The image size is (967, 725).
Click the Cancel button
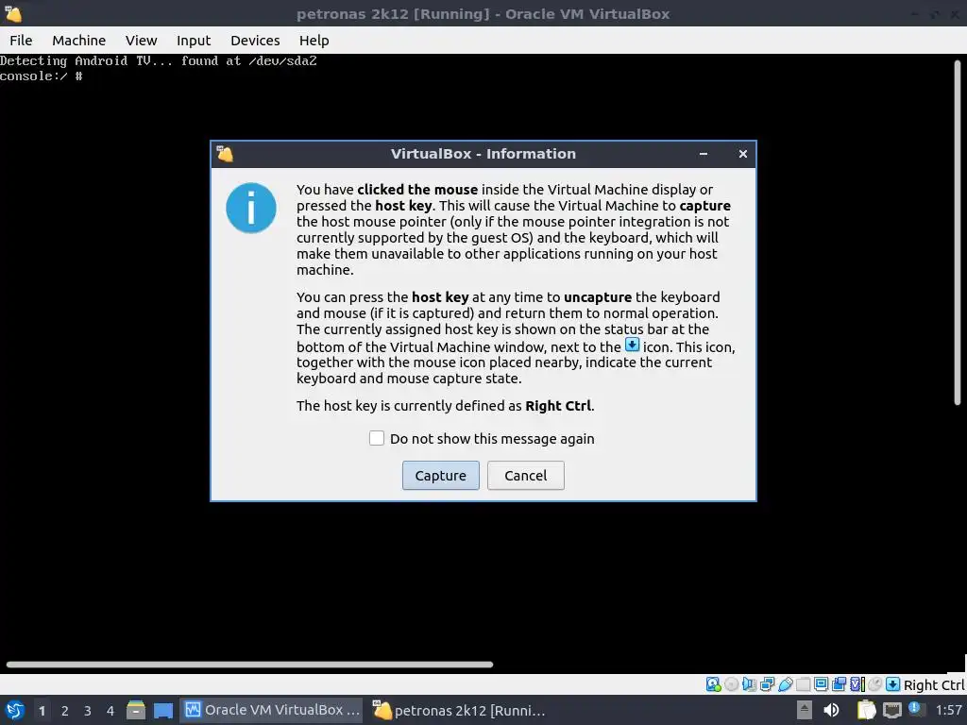click(525, 476)
